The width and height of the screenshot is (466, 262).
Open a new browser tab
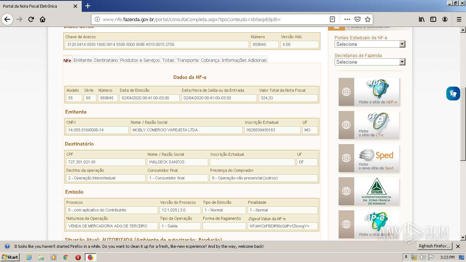click(88, 6)
